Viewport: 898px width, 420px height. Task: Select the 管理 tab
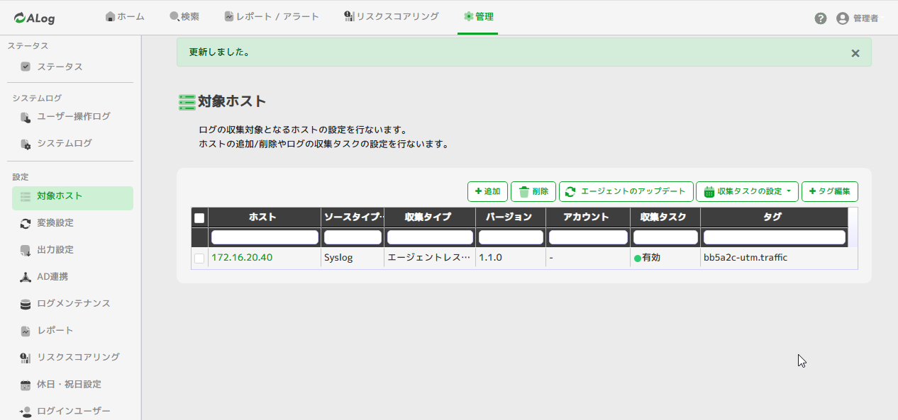tap(478, 16)
